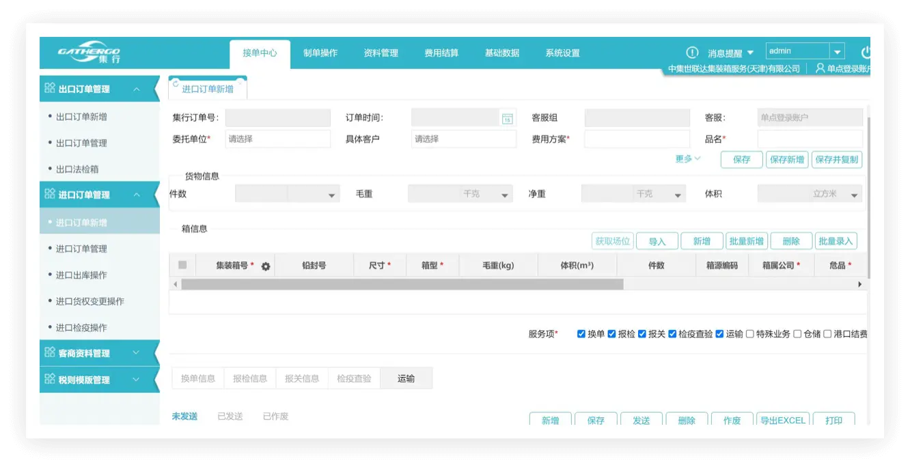910x463 pixels.
Task: Click the refresh icon on 进口订单新增 tab
Action: 176,83
